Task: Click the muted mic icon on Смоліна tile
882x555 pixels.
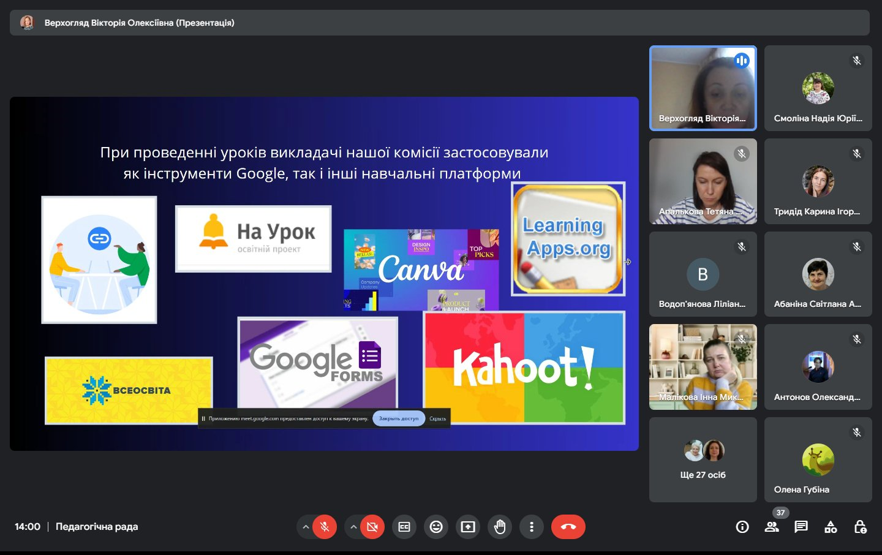Action: [857, 61]
